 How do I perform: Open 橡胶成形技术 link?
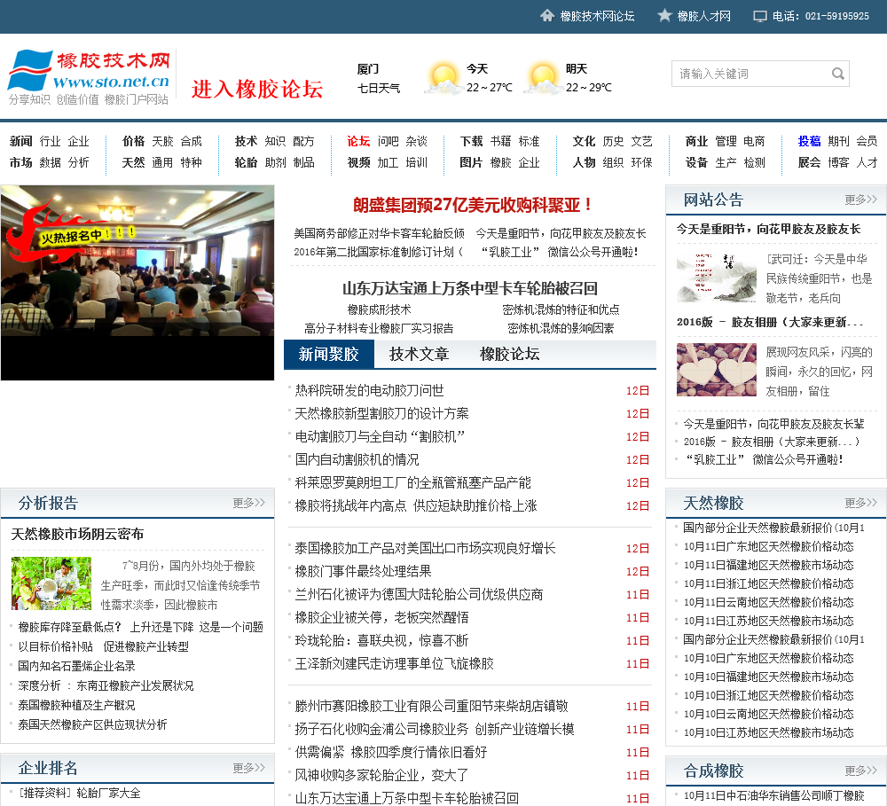pyautogui.click(x=379, y=310)
